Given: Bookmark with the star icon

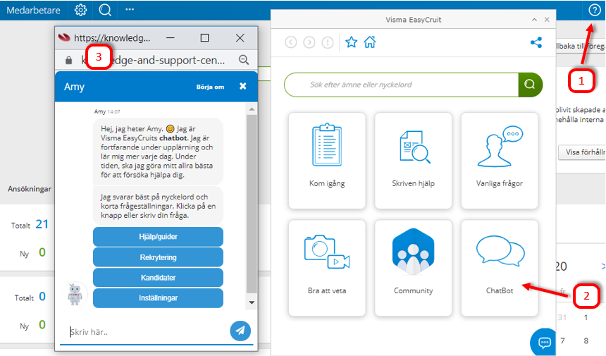Looking at the screenshot, I should pos(352,42).
